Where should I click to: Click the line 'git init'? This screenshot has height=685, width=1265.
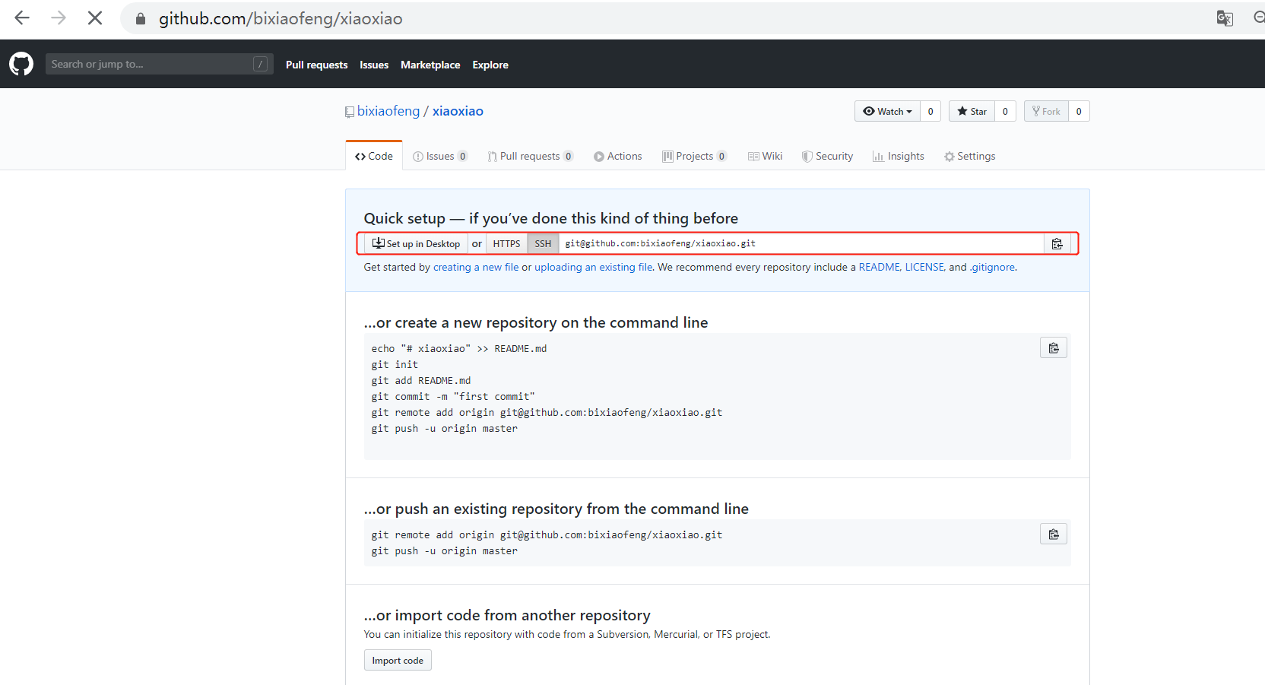pyautogui.click(x=395, y=365)
